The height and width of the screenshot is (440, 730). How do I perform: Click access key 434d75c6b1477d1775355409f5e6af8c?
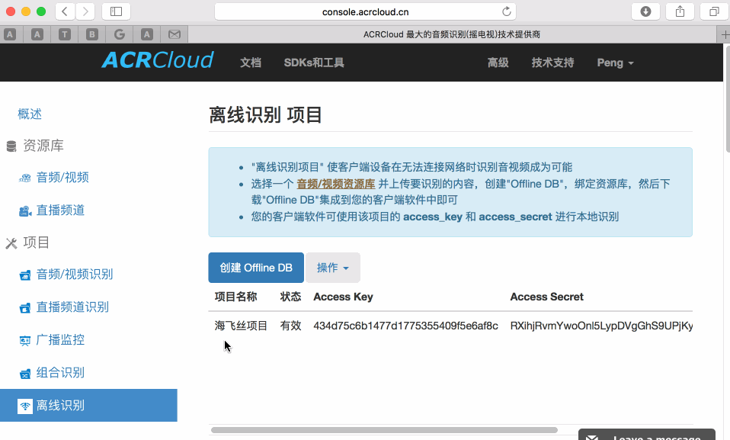[x=405, y=326]
